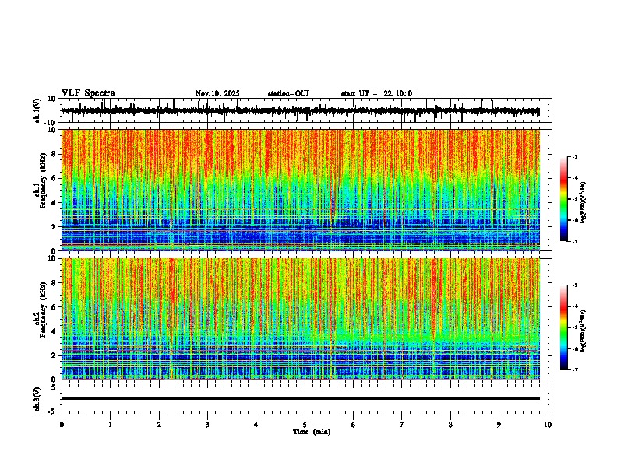This screenshot has height=476, width=617.
Task: Click the ch.2 "Frequency (kHz)" axis label
Action: pyautogui.click(x=43, y=310)
